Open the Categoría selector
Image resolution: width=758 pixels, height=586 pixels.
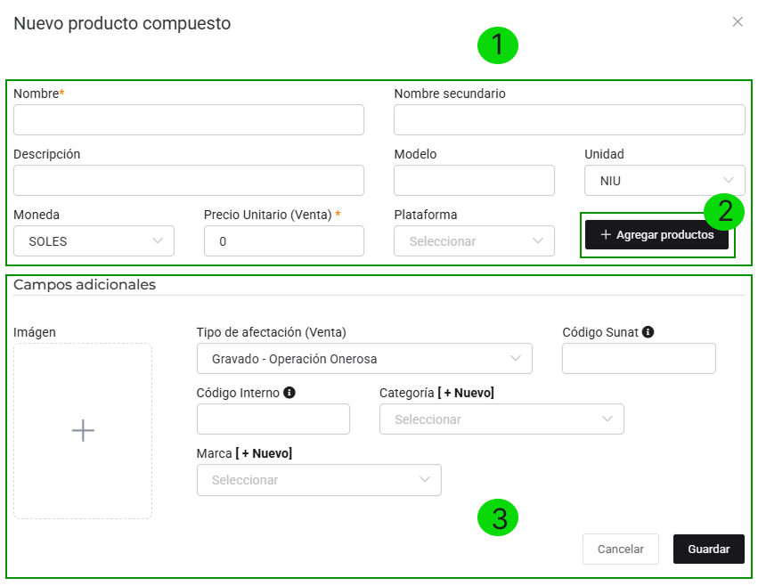pos(501,419)
